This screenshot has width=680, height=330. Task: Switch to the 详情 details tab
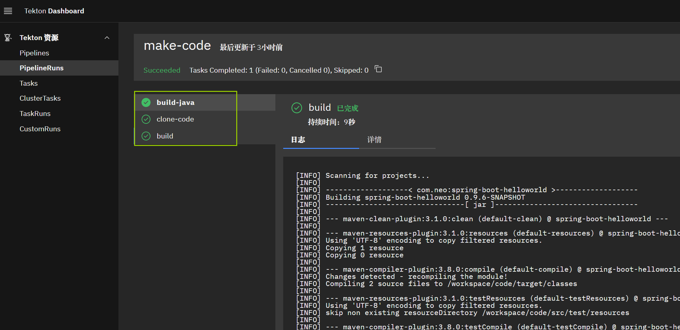pos(397,140)
